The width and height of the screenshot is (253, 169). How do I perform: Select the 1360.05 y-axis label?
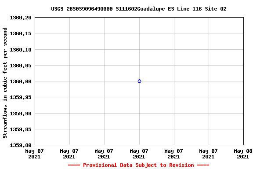(21, 66)
